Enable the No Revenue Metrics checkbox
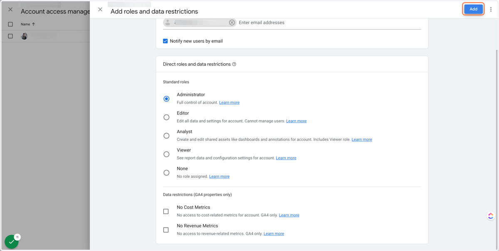This screenshot has width=499, height=251. click(x=166, y=230)
